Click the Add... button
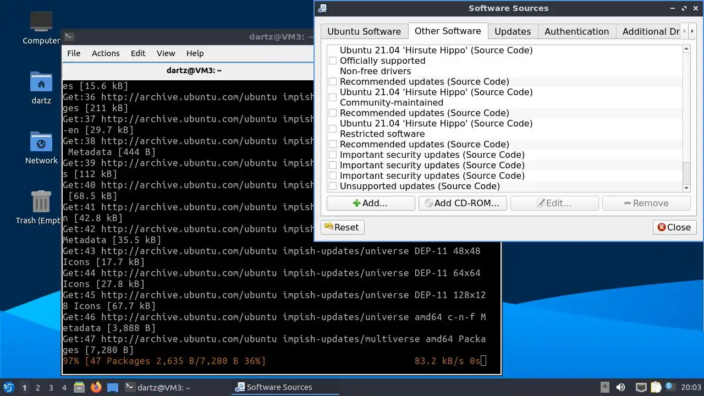 click(371, 203)
